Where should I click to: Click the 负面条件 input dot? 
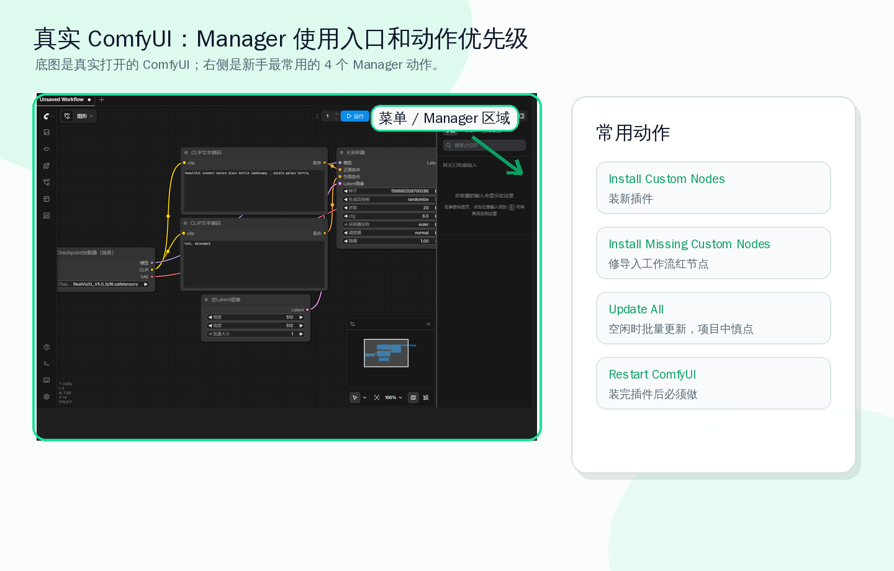point(340,176)
